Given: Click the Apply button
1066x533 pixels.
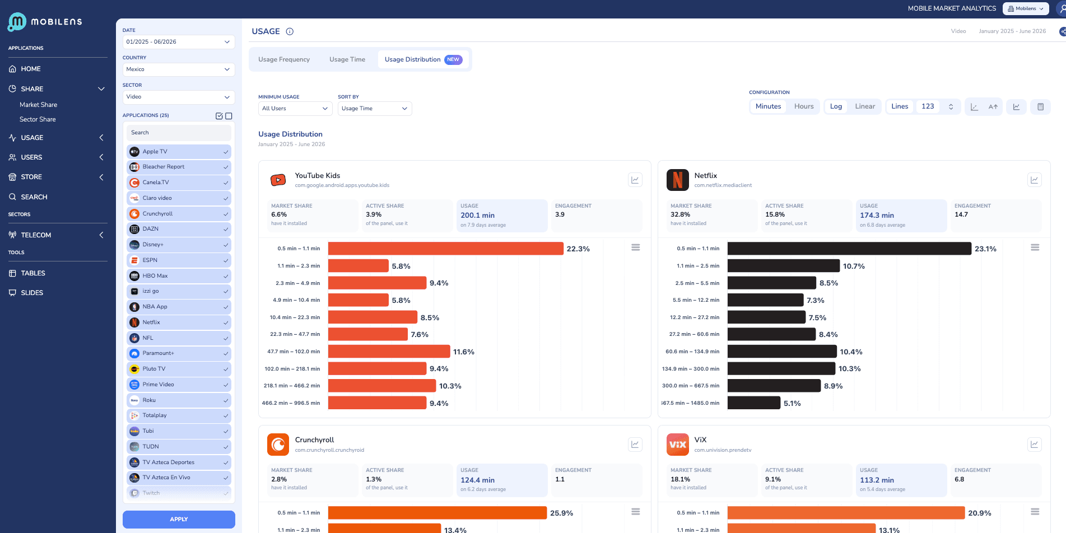Looking at the screenshot, I should 179,519.
